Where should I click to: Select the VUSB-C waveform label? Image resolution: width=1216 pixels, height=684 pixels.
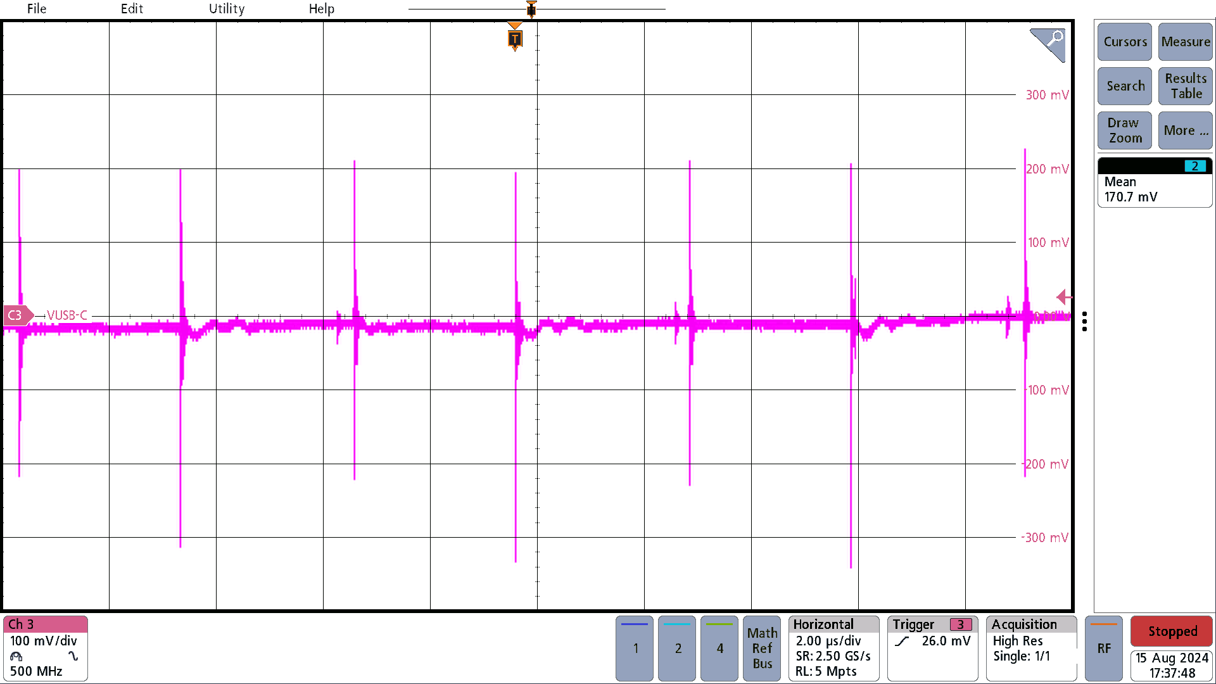click(x=67, y=315)
